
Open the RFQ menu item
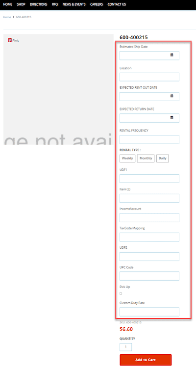coord(55,4)
